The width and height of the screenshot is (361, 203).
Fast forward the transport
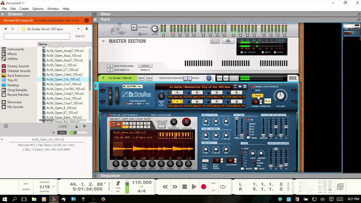(x=175, y=187)
